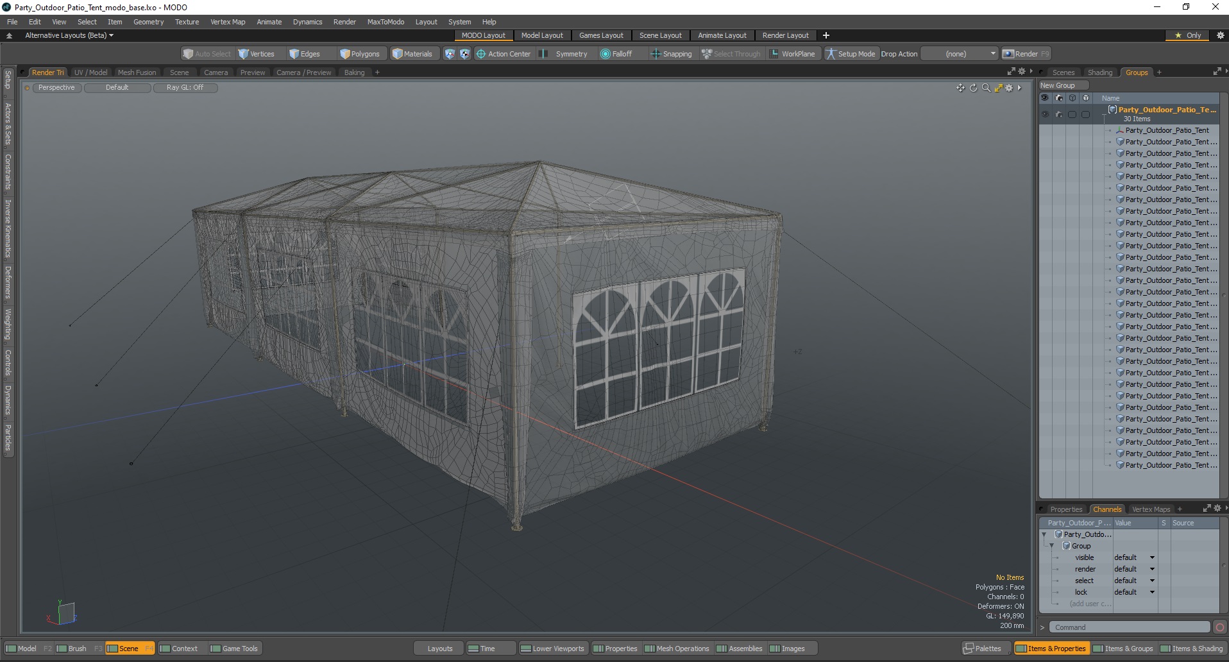Image resolution: width=1229 pixels, height=662 pixels.
Task: Click the record circle beside Command field
Action: tap(1220, 627)
